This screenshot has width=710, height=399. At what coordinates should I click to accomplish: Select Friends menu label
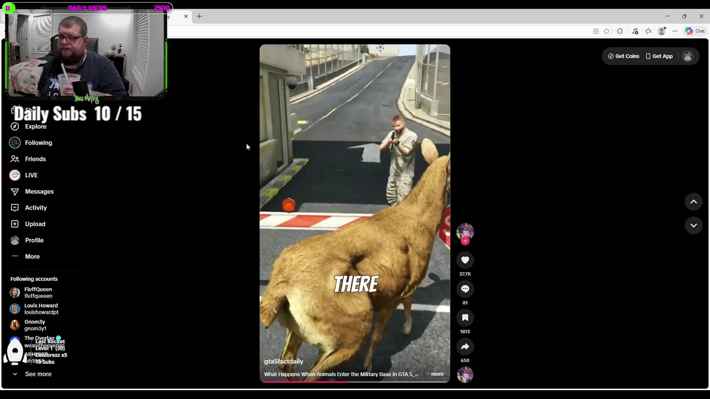(35, 159)
